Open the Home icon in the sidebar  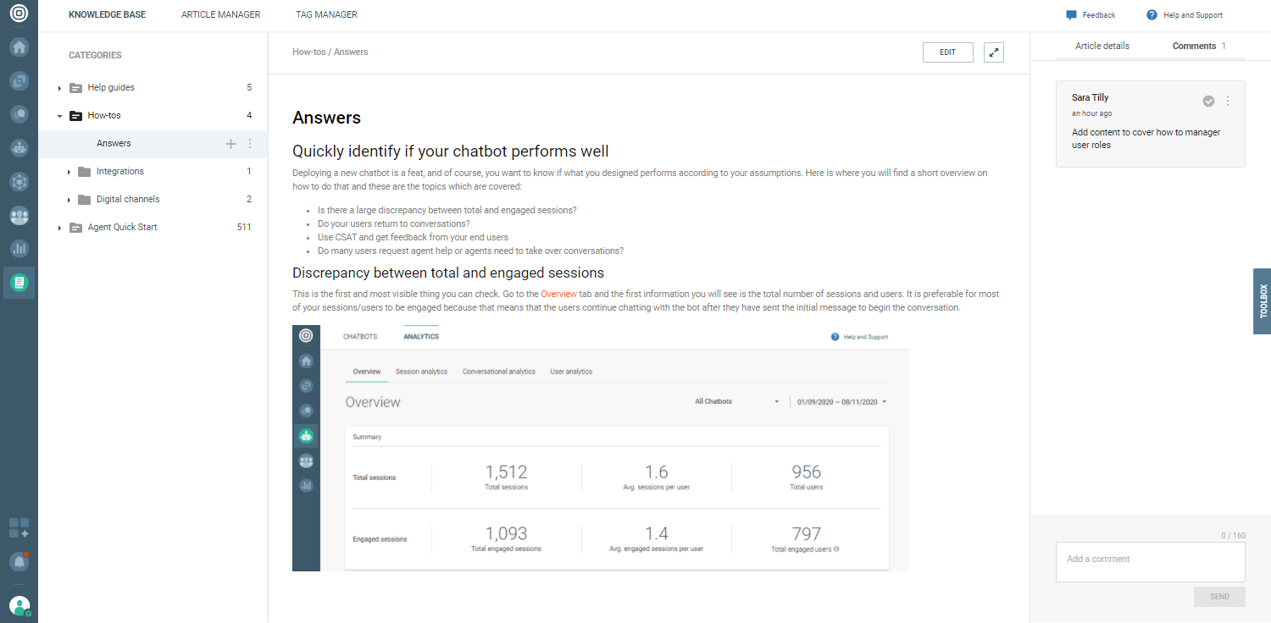pos(19,47)
